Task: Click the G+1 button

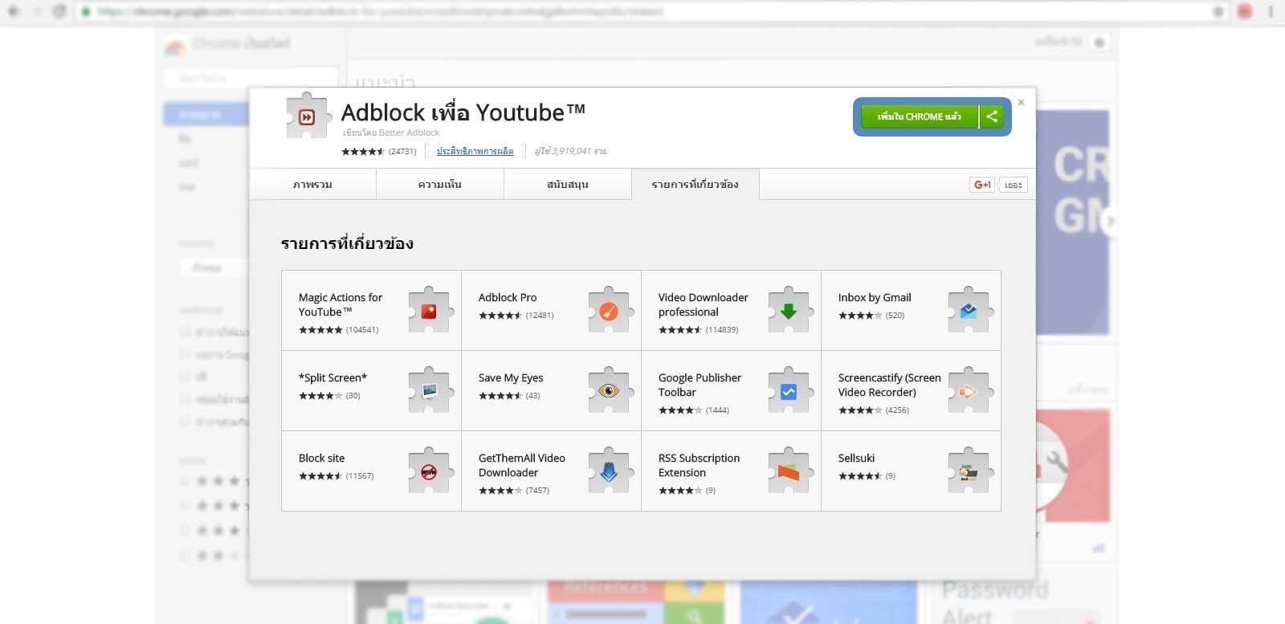Action: pyautogui.click(x=982, y=185)
